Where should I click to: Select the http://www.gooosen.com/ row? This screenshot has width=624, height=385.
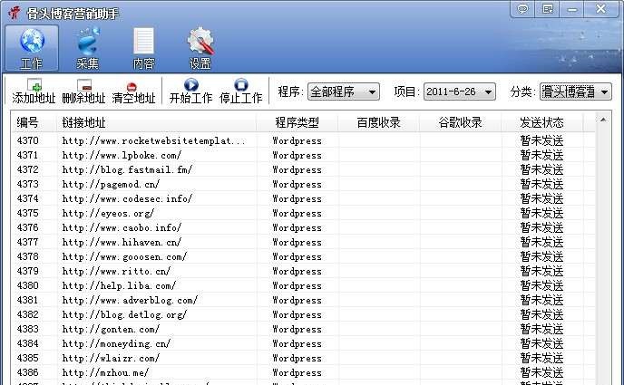303,256
